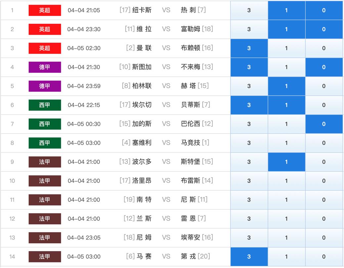This screenshot has height=268, width=344.
Task: Toggle the 3 option for 纽卡斯 vs 热刺
Action: click(249, 10)
